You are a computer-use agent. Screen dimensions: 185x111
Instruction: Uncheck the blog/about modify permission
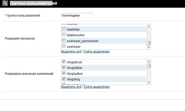[64, 62]
